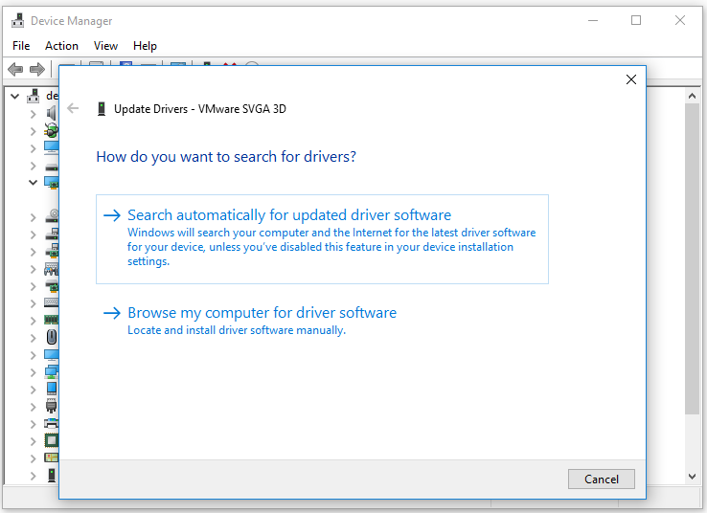Click the Back toolbar arrow in Device Manager
This screenshot has width=707, height=513.
[x=15, y=69]
